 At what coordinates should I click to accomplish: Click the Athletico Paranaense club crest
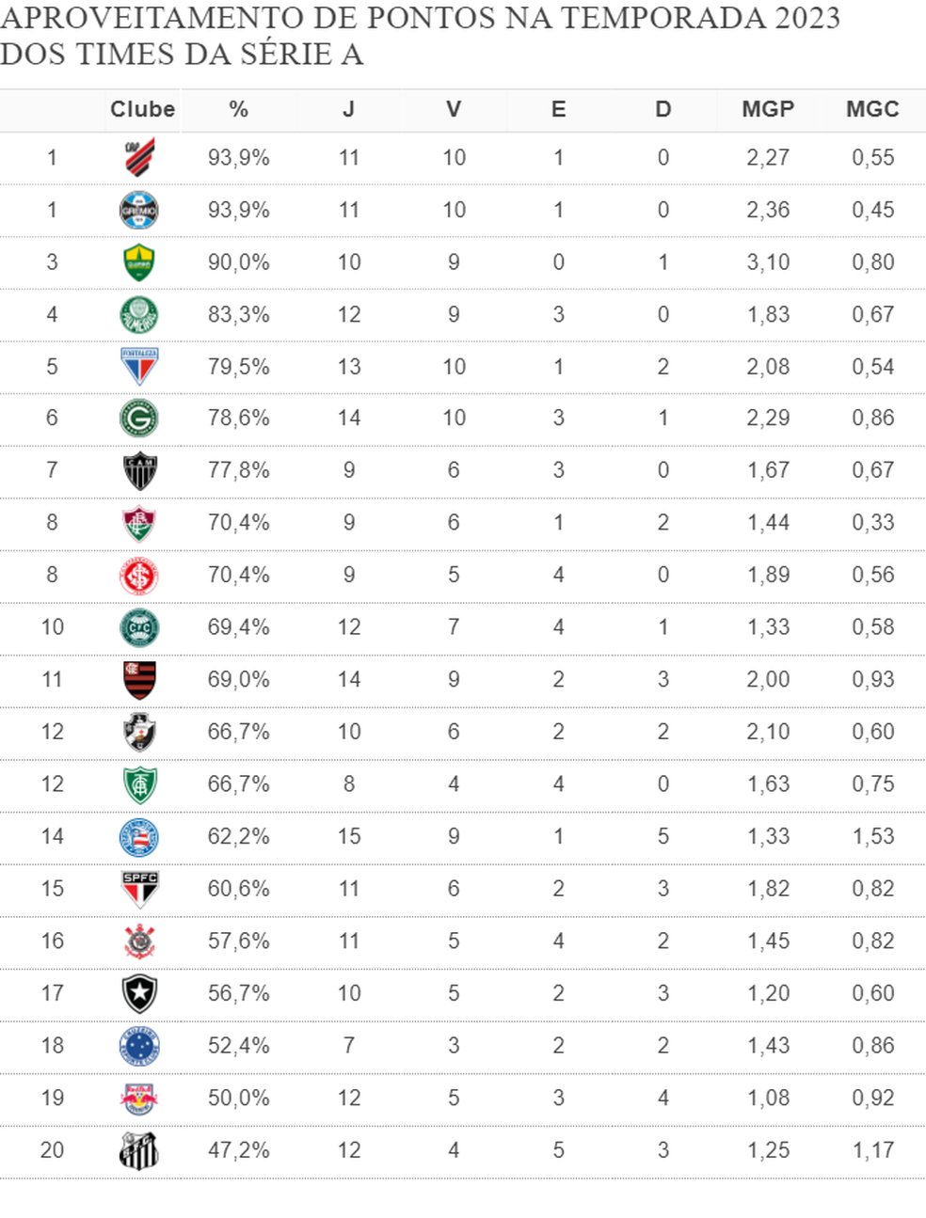[139, 158]
